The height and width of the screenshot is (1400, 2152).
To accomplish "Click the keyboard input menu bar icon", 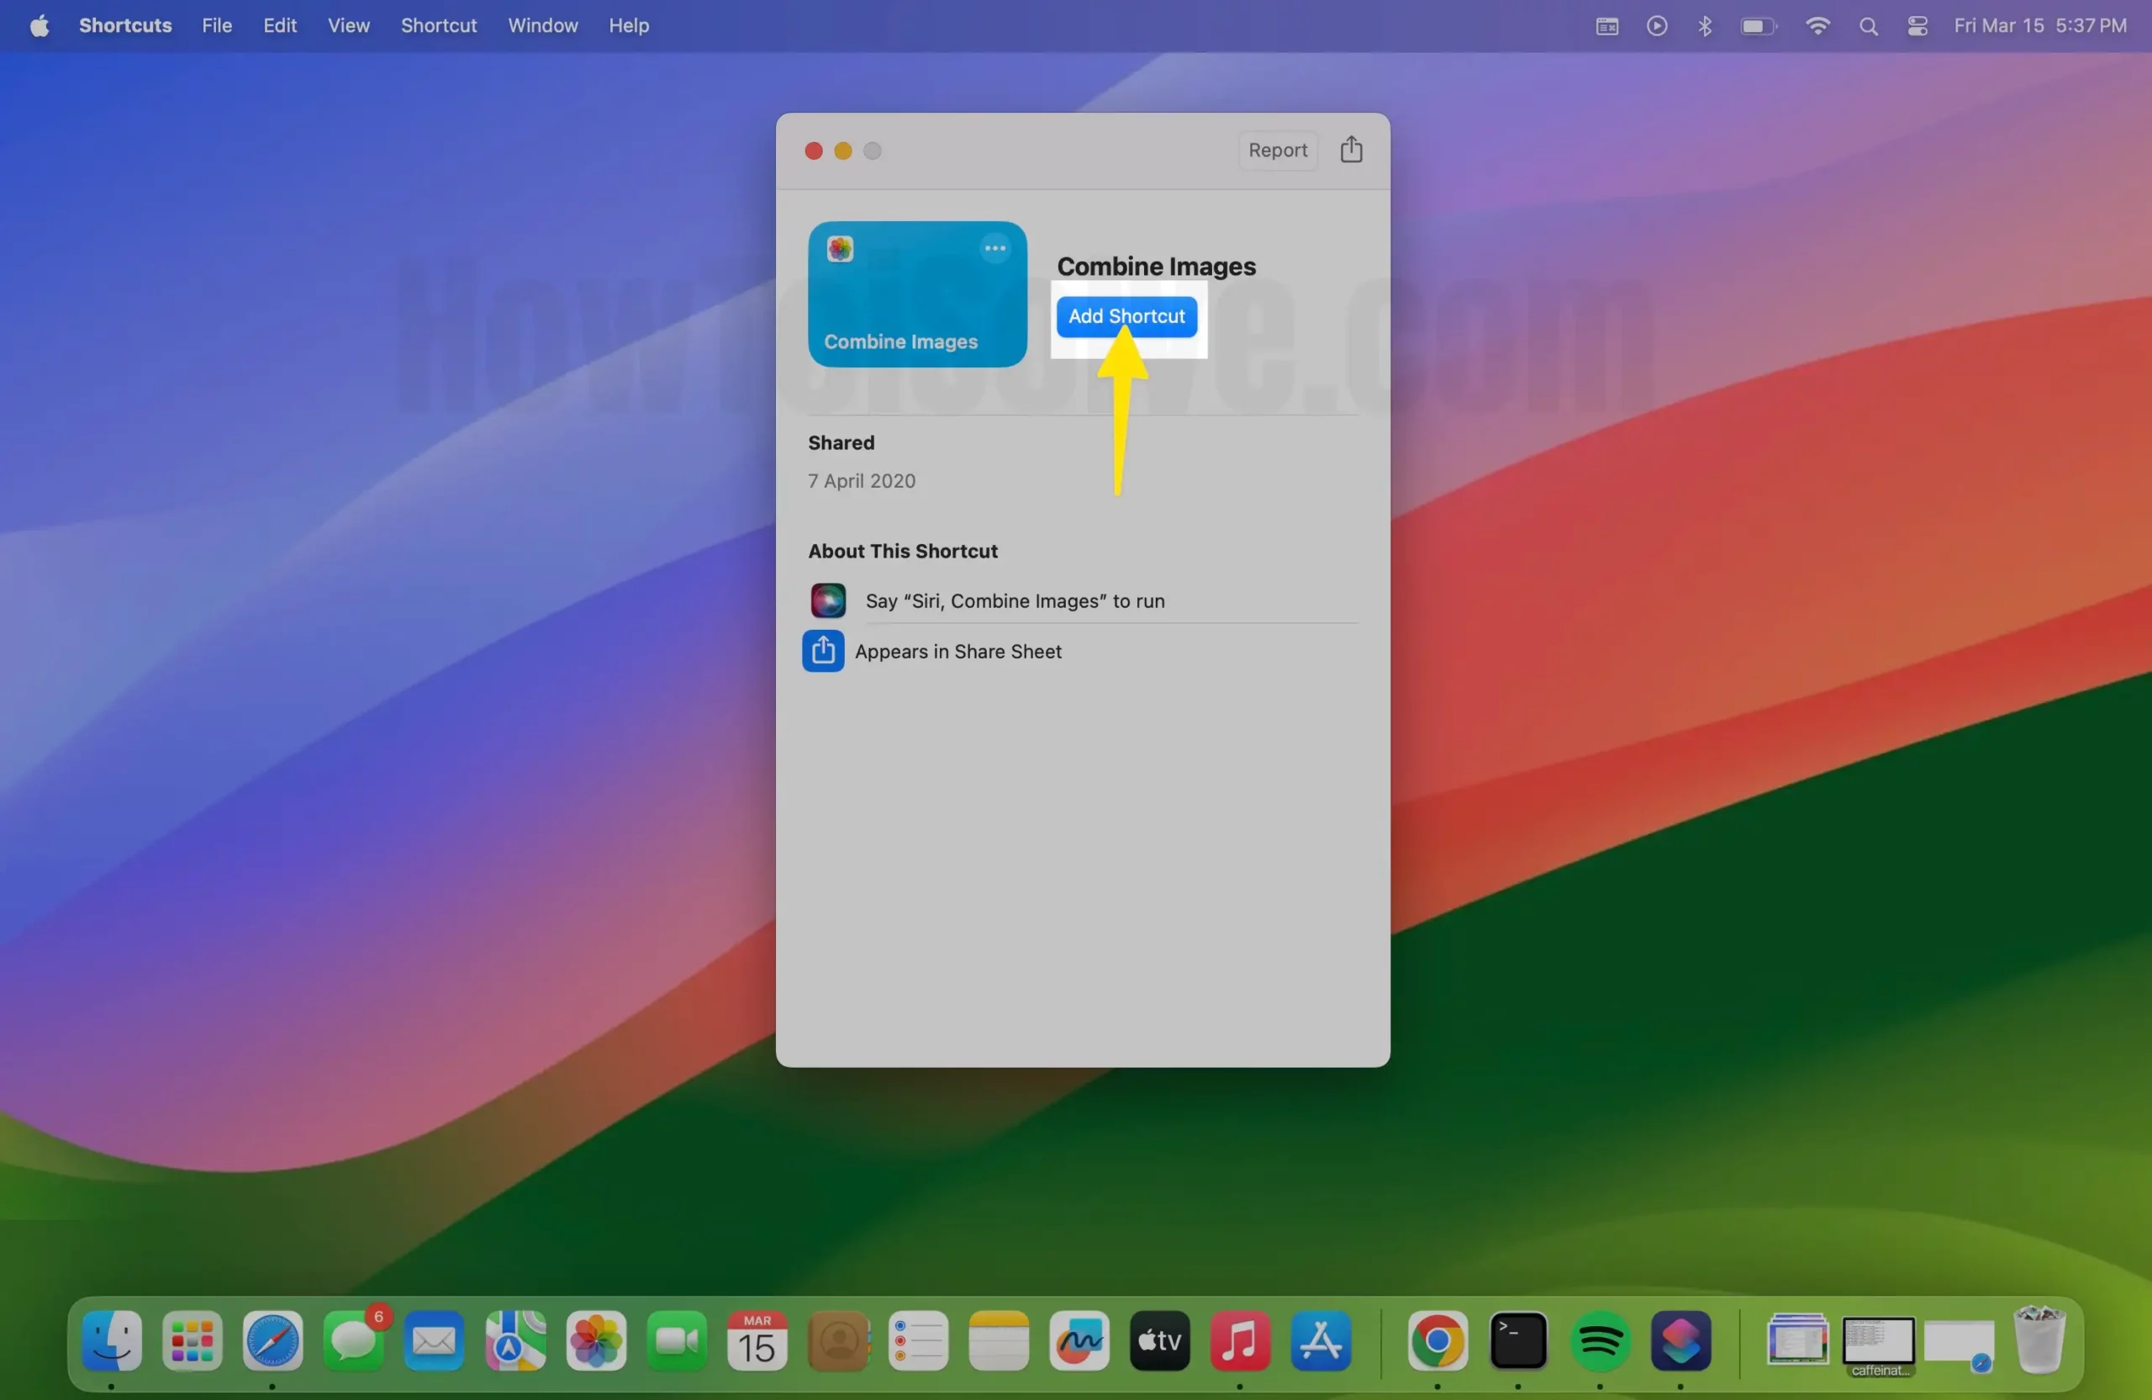I will pos(1606,26).
